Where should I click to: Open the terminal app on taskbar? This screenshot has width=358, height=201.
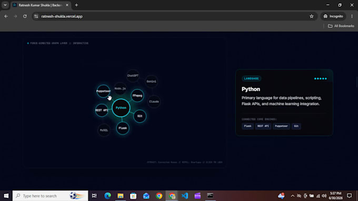coord(210,196)
